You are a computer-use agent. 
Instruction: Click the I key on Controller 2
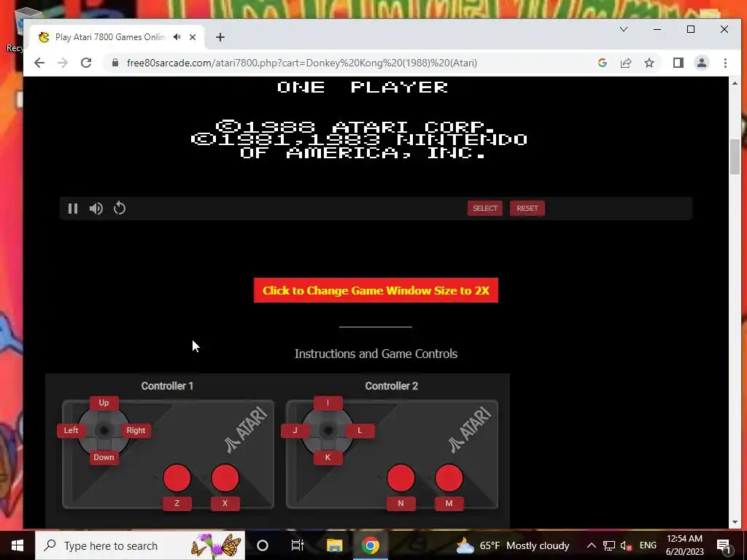[328, 402]
